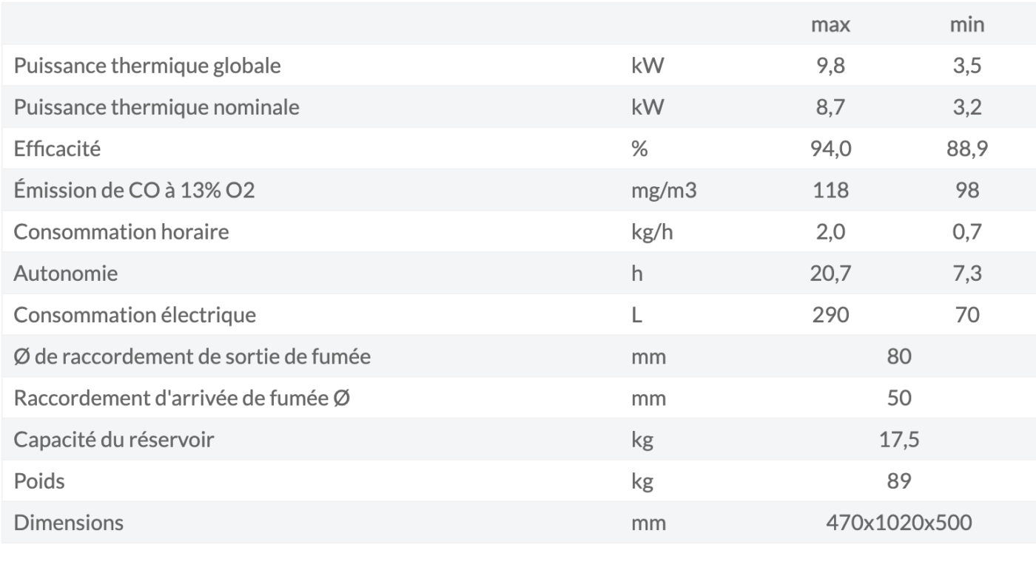Click the 20,7 max autonomy value
Viewport: 1036px width, 567px height.
(830, 274)
